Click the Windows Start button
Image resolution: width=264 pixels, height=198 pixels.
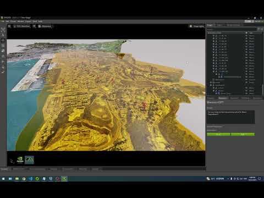(3, 179)
